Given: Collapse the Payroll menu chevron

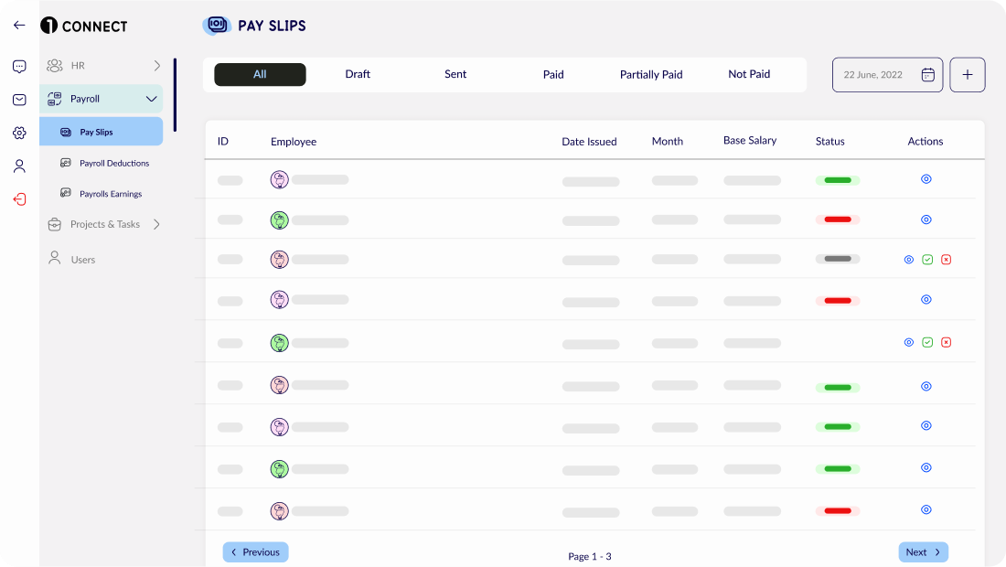Looking at the screenshot, I should [152, 99].
